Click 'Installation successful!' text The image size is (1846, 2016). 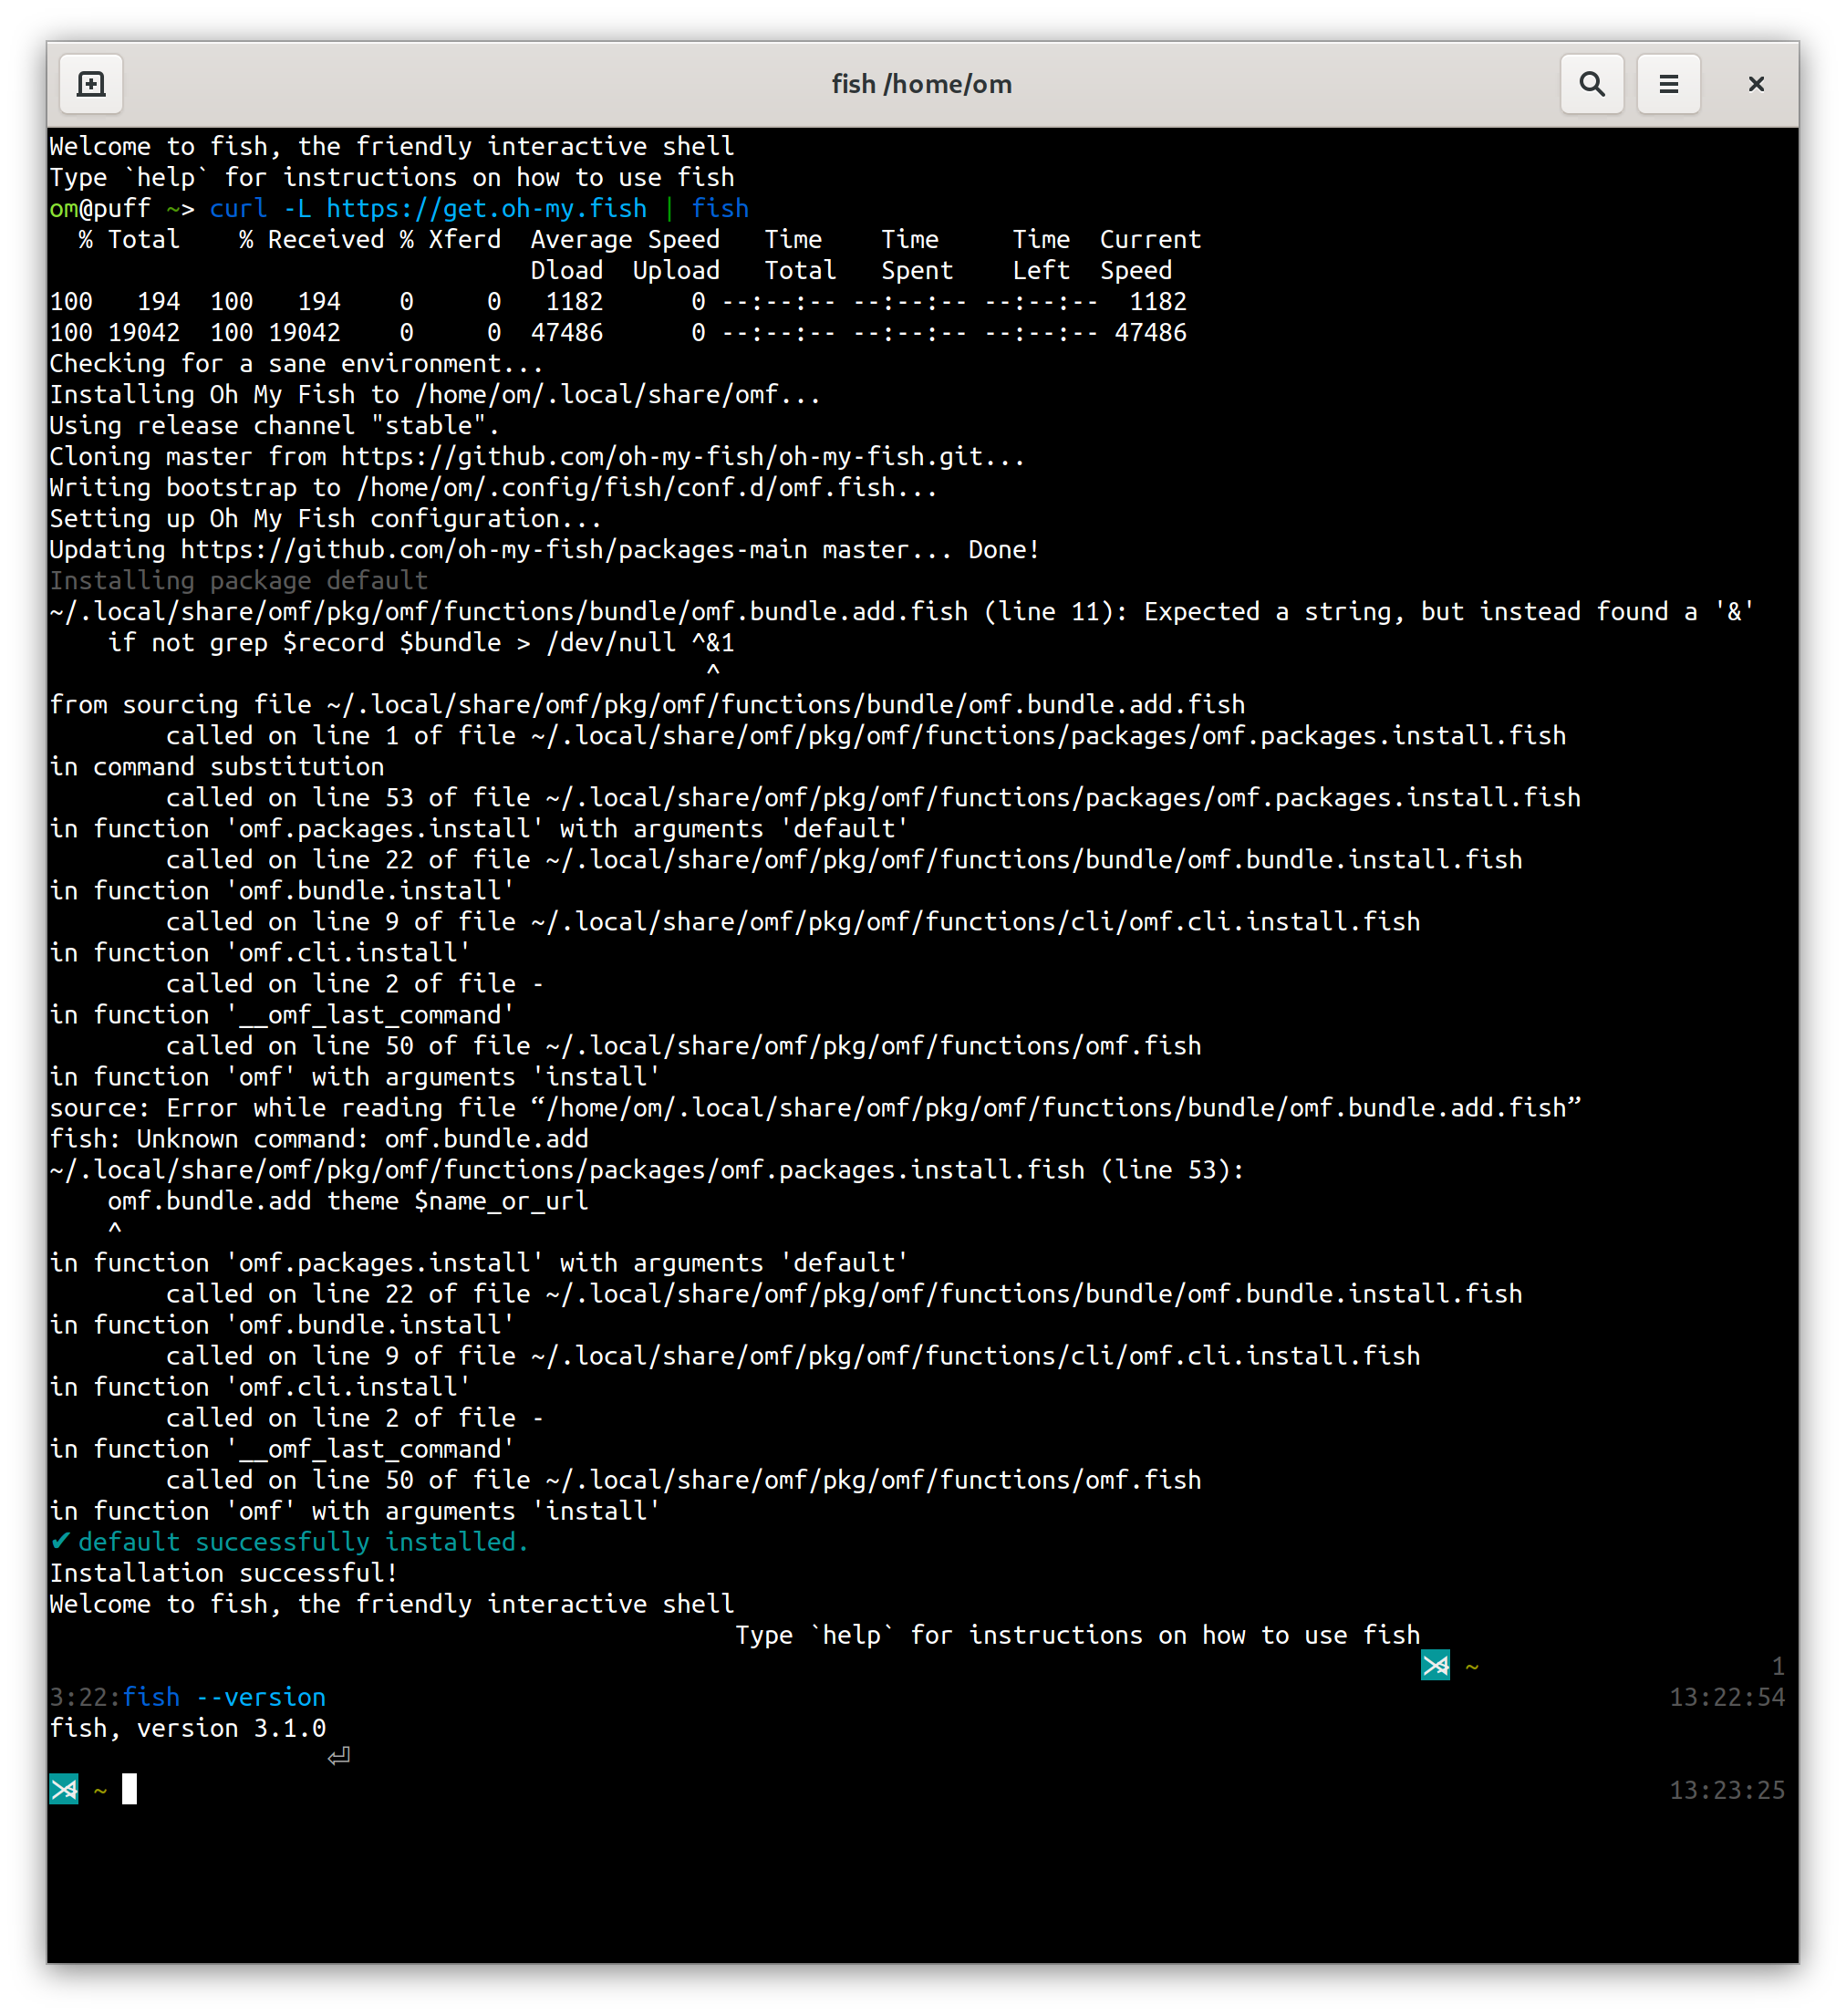coord(224,1572)
